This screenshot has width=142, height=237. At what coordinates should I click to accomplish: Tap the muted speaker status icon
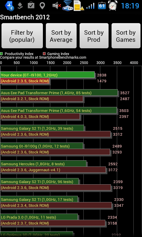pos(57,6)
